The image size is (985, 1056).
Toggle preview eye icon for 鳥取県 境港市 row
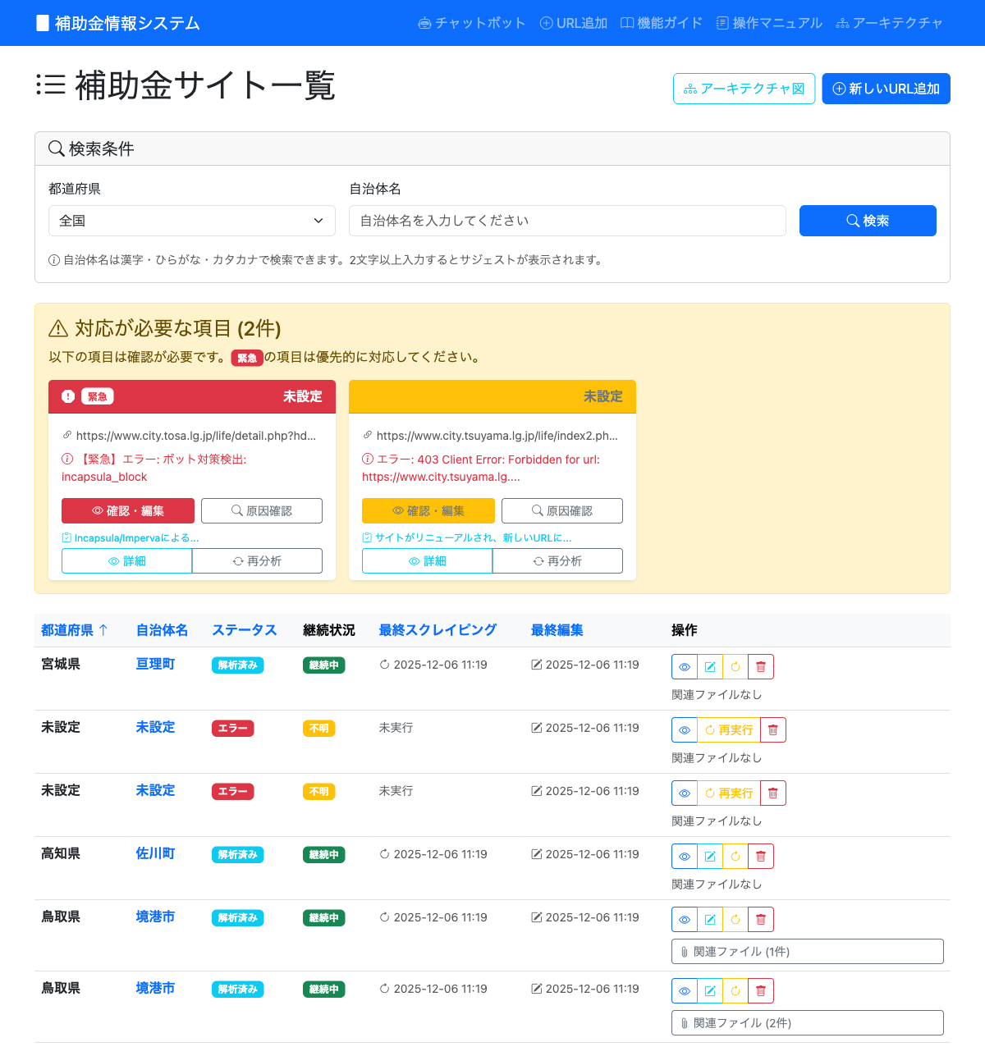pyautogui.click(x=684, y=919)
